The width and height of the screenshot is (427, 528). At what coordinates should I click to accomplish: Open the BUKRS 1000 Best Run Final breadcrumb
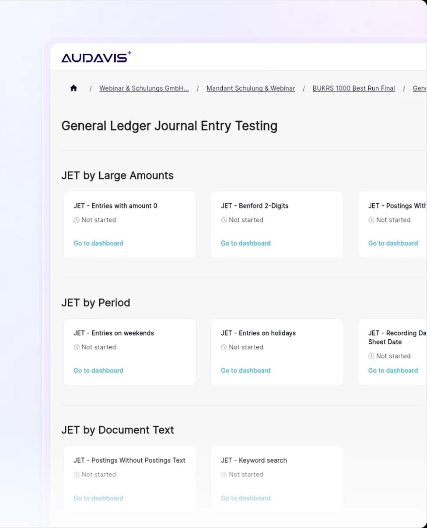[x=353, y=88]
